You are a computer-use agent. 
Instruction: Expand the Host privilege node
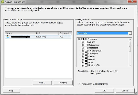[82, 62]
